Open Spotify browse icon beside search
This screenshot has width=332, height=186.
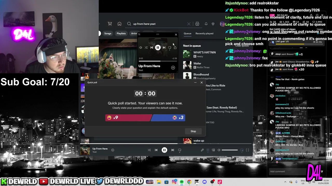click(197, 24)
